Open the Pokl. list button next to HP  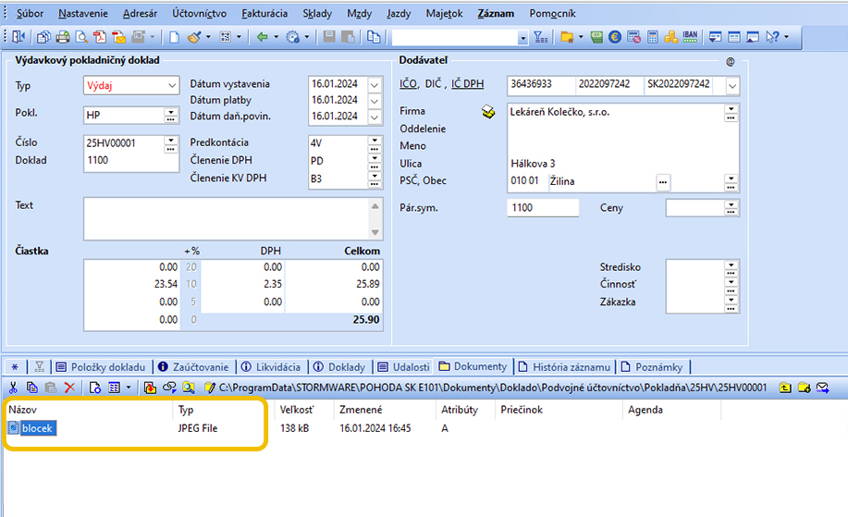click(x=170, y=115)
